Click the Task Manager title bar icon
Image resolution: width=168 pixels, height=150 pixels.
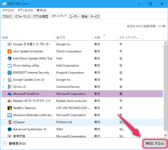point(4,4)
